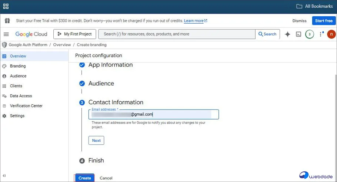The image size is (337, 182).
Task: Expand the App Information step
Action: coord(110,65)
